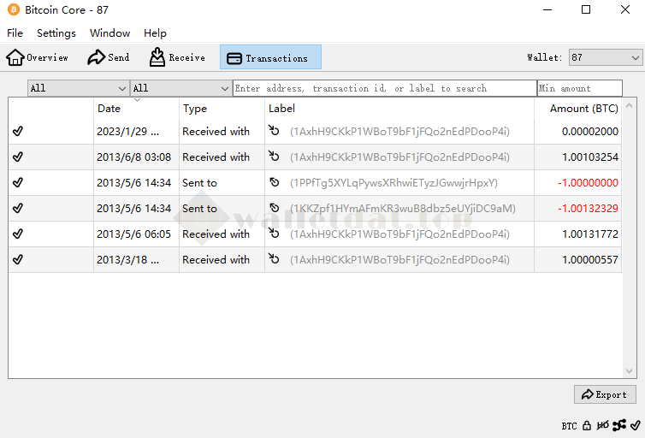Click the BTC unit selector in status bar
Image resolution: width=645 pixels, height=438 pixels.
tap(569, 425)
